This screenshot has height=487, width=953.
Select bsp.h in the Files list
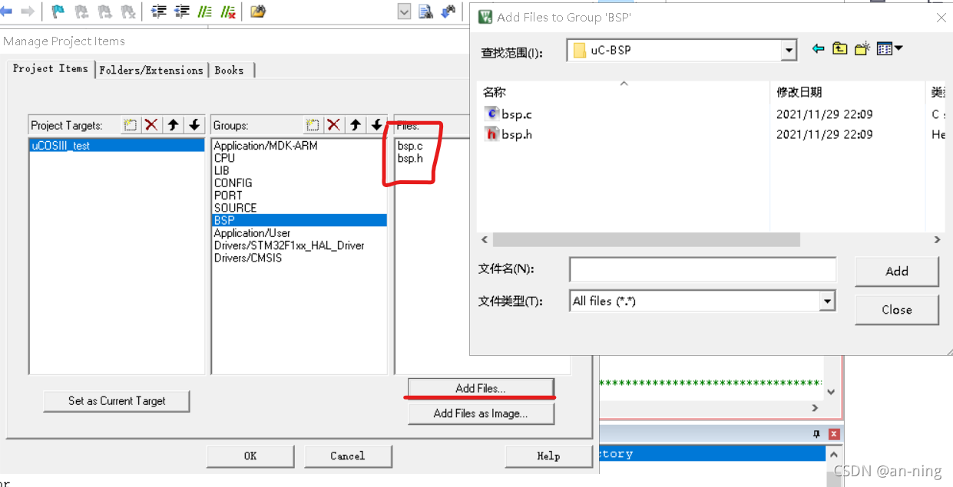410,158
